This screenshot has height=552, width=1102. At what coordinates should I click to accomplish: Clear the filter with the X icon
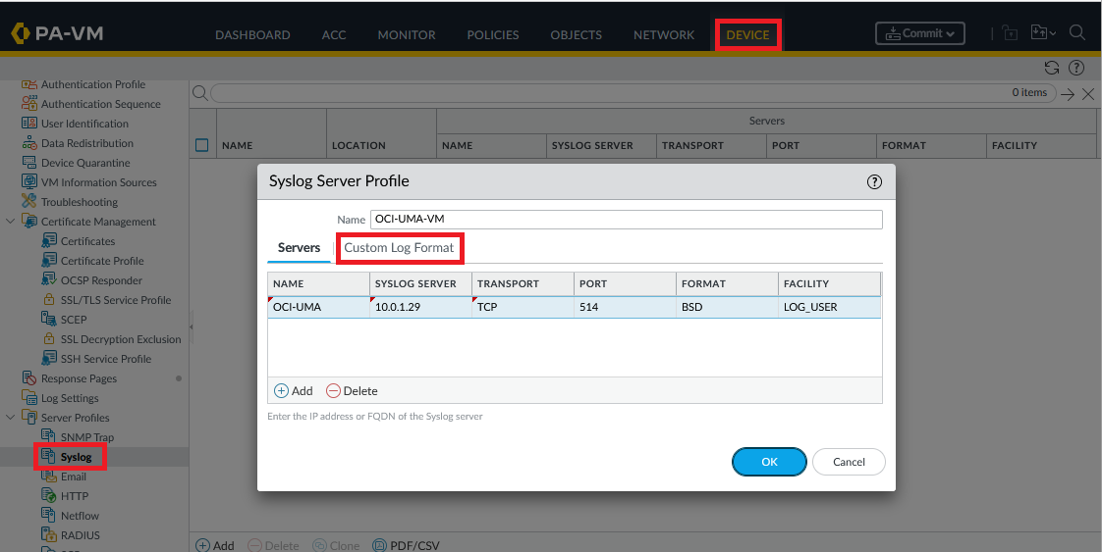click(1088, 94)
